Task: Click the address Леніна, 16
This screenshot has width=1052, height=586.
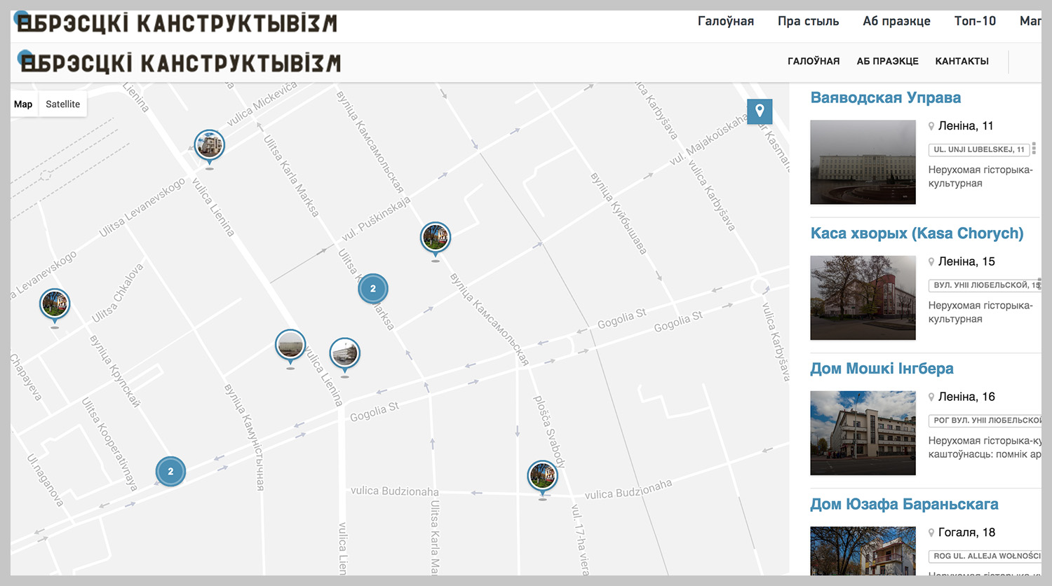Action: point(966,397)
